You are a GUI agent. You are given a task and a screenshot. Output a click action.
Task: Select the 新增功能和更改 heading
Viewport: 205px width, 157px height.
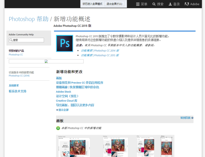(x=69, y=72)
